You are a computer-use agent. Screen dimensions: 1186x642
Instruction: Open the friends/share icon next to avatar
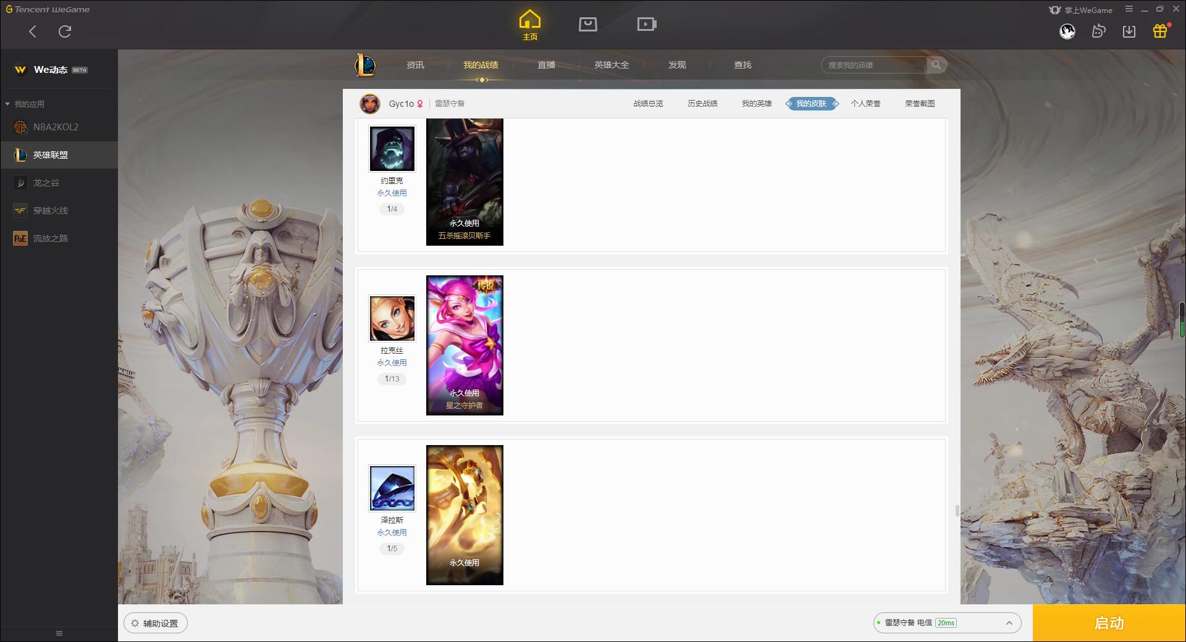click(1098, 31)
